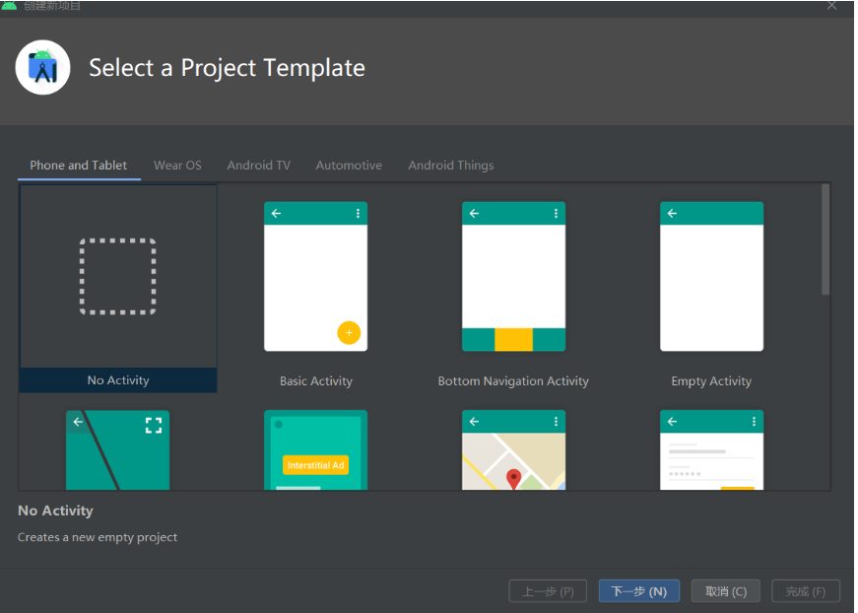The height and width of the screenshot is (613, 858).
Task: Choose the Login Activity form template
Action: [711, 450]
